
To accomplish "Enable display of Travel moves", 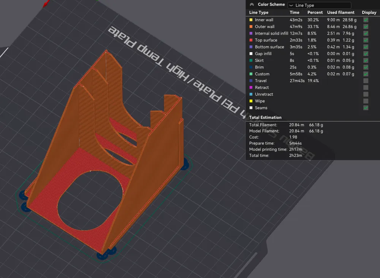I will tap(366, 81).
